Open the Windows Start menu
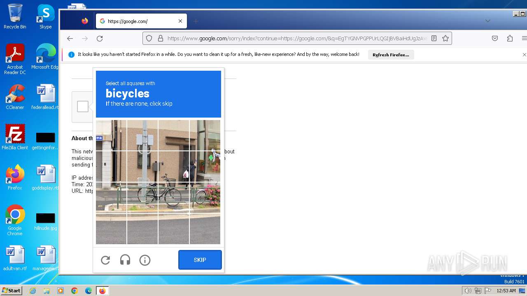 coord(11,291)
